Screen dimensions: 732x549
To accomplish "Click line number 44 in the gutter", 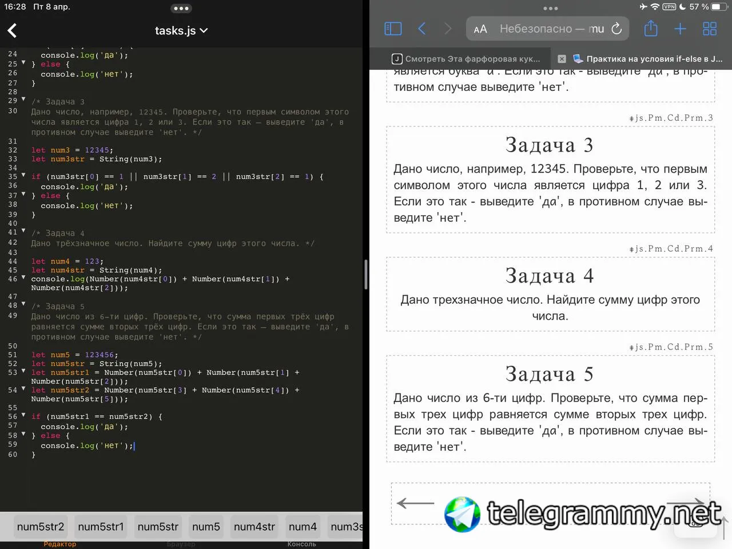I will tap(13, 261).
